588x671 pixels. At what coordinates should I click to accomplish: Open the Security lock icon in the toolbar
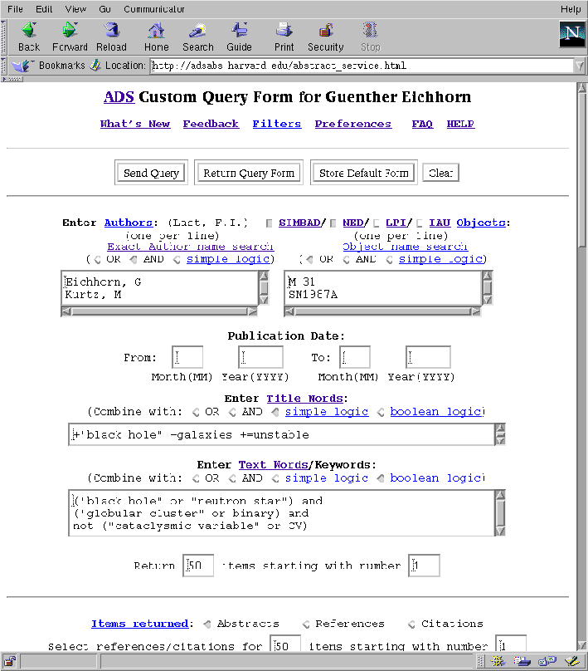[326, 31]
